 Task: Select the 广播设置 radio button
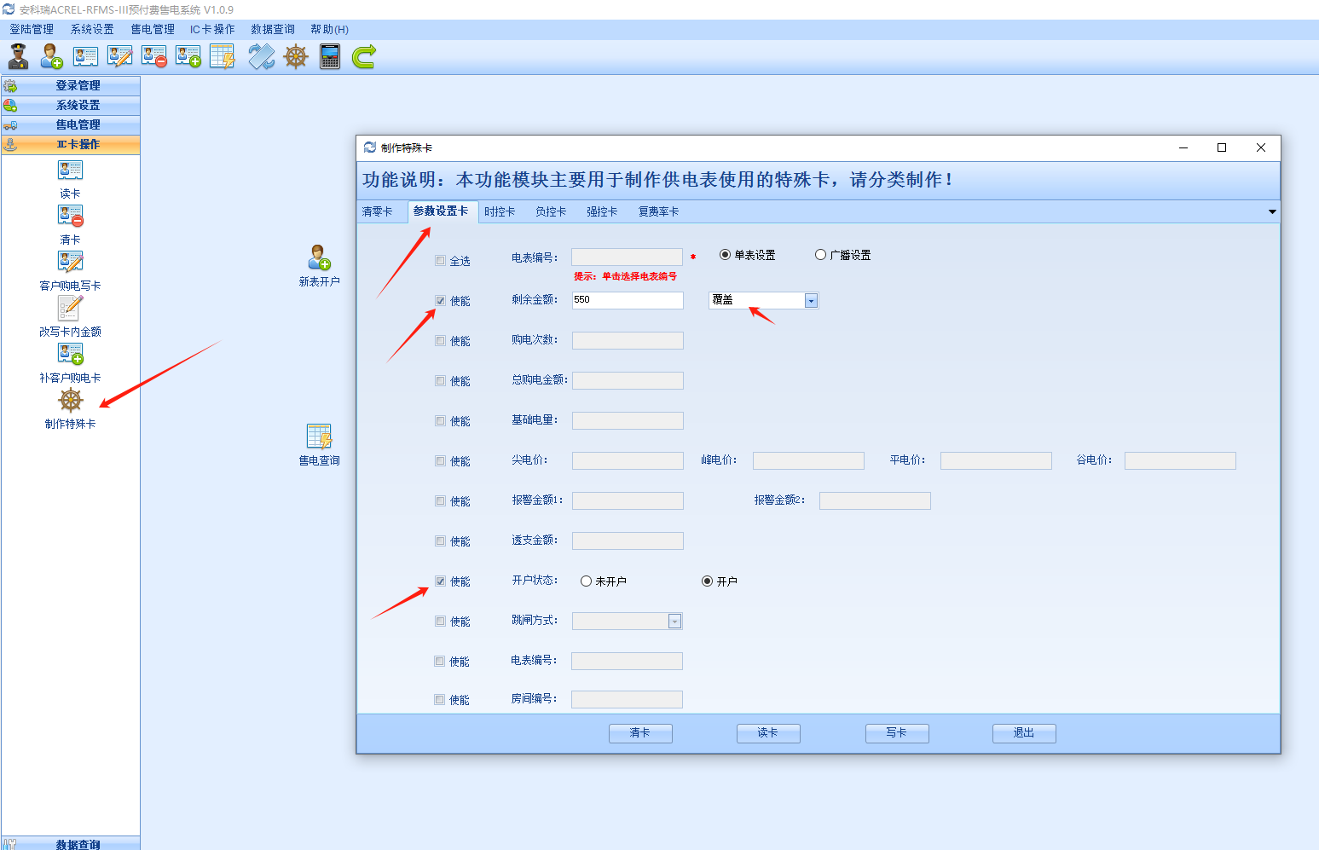[x=820, y=255]
